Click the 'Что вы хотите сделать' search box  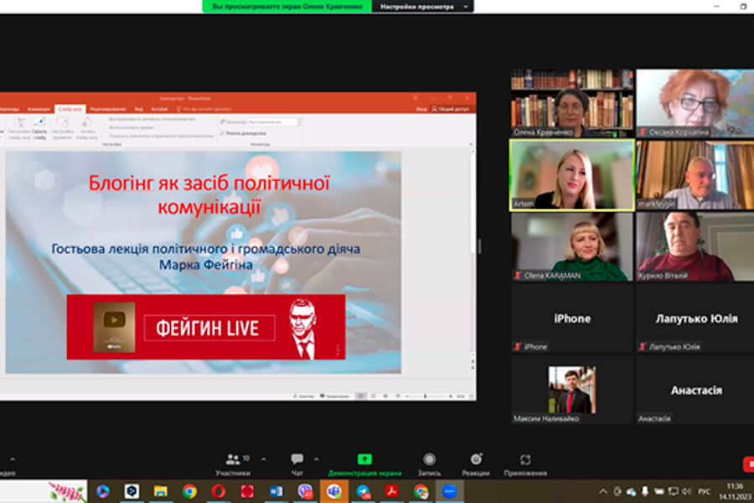(x=204, y=109)
